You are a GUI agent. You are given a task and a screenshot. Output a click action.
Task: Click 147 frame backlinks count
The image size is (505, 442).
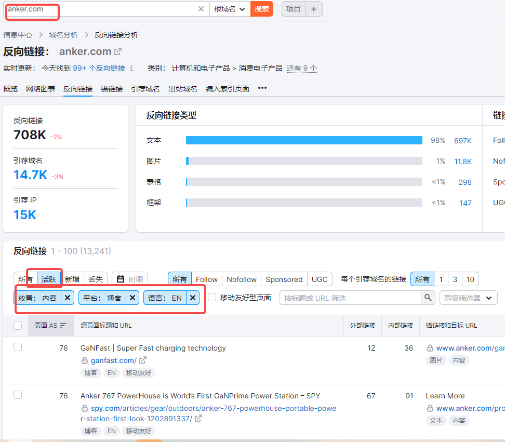coord(466,203)
